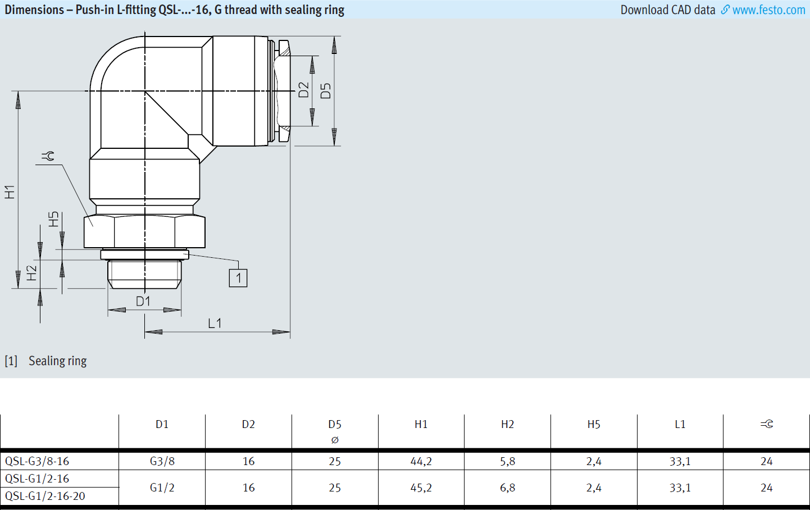Click the H5 value in the QSL-G3/8-16 row
The image size is (810, 510).
(594, 461)
